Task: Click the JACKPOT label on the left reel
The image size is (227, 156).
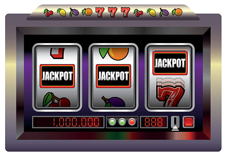Action: tap(57, 76)
